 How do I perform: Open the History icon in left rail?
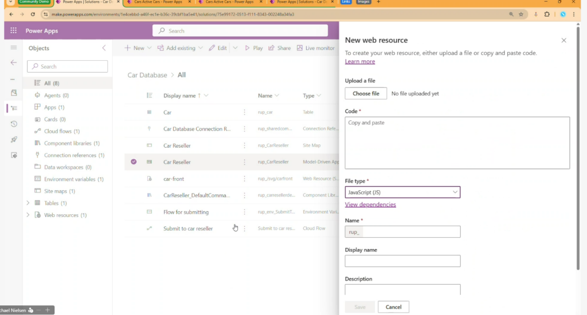pyautogui.click(x=14, y=124)
